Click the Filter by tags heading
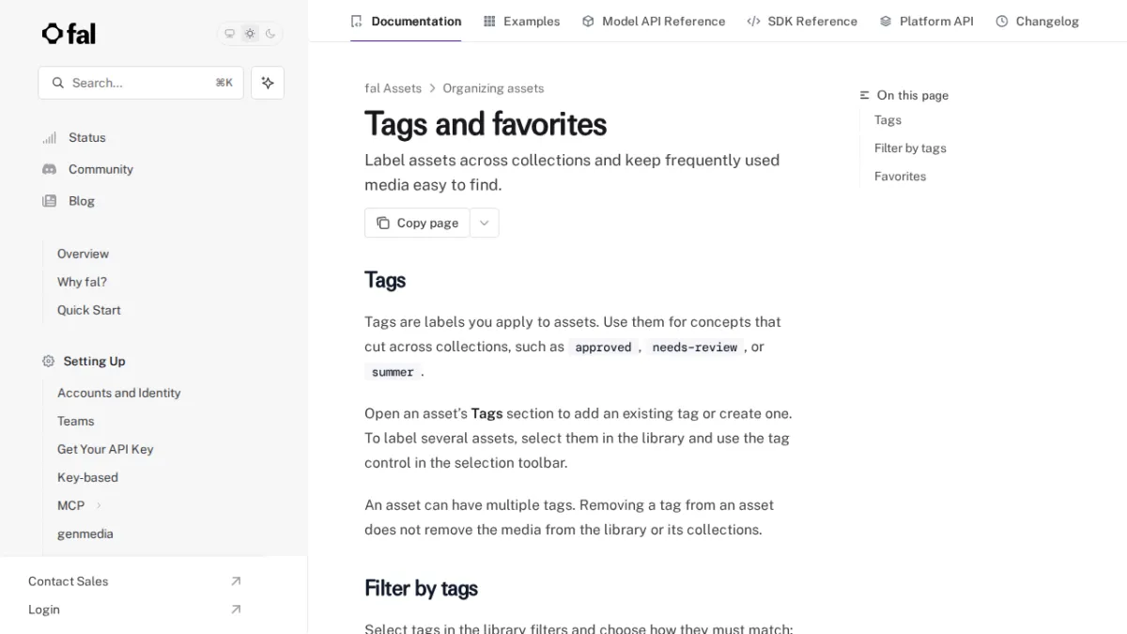 (421, 588)
